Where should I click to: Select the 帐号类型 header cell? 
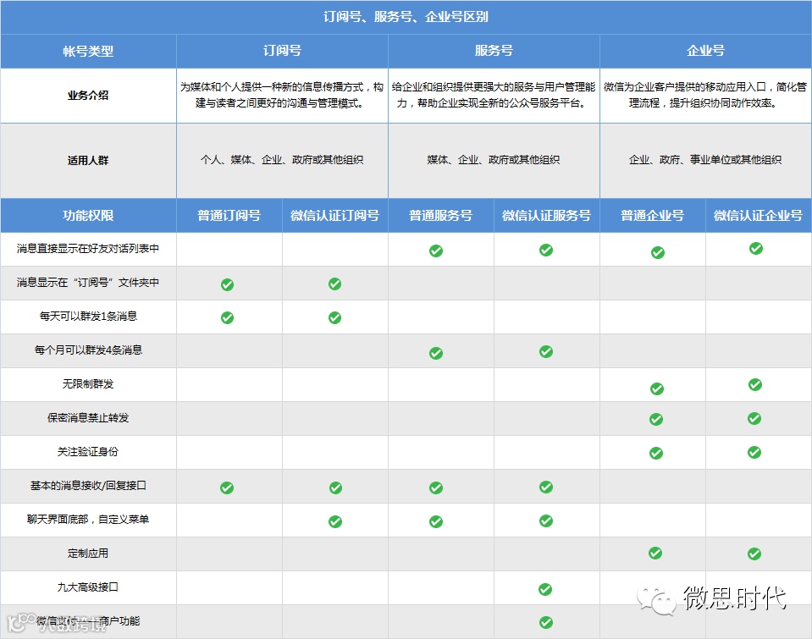point(88,52)
